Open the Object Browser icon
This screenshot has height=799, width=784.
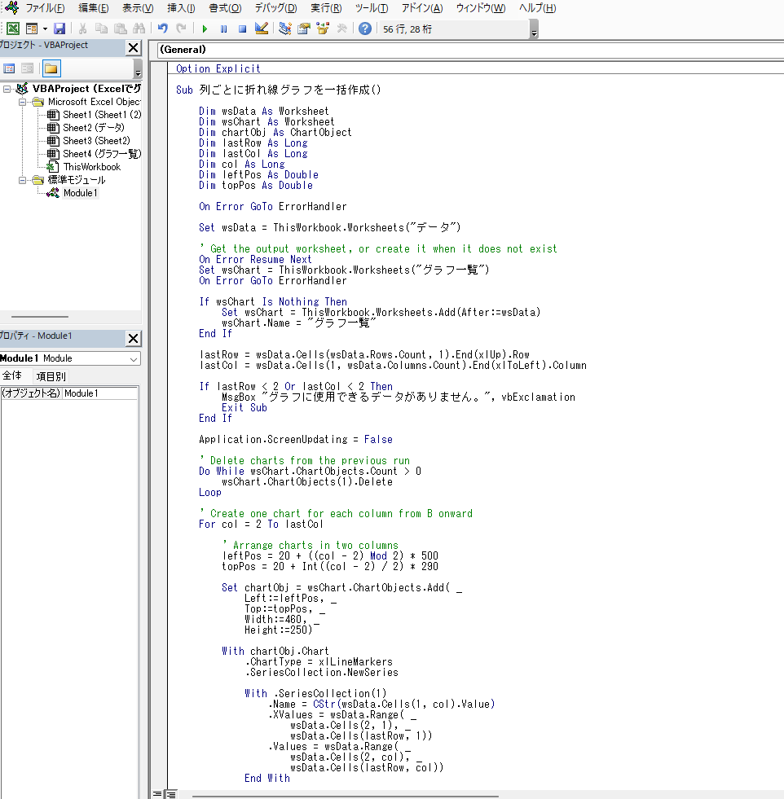323,29
